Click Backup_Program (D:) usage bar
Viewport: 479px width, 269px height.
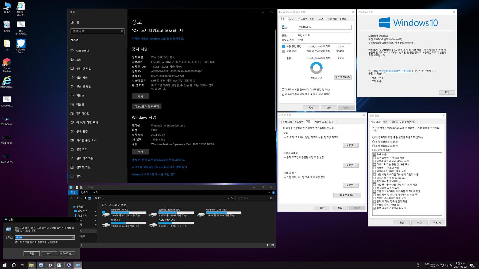[x=176, y=213]
